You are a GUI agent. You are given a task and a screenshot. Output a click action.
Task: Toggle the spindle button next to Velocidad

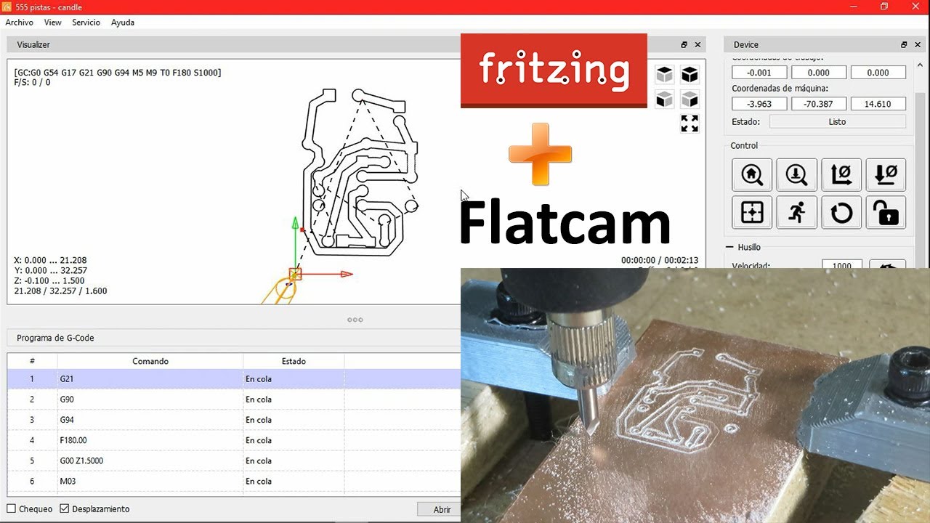pos(887,264)
